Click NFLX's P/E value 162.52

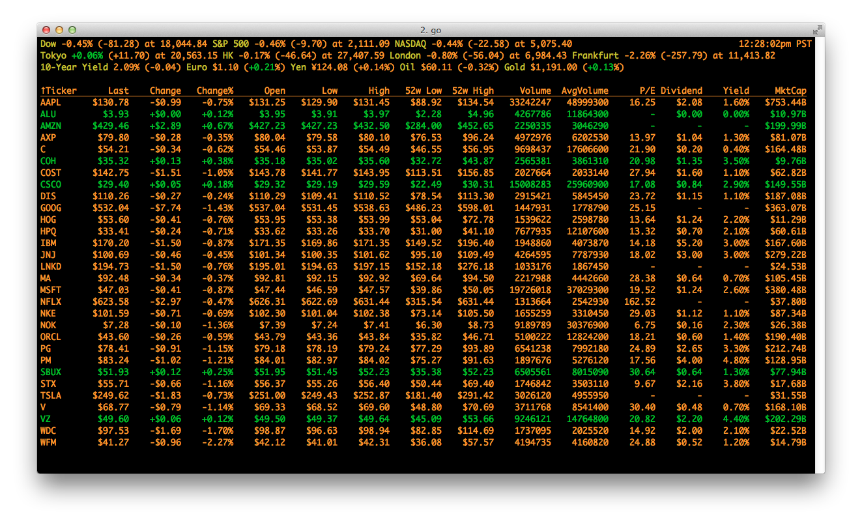[x=640, y=302]
